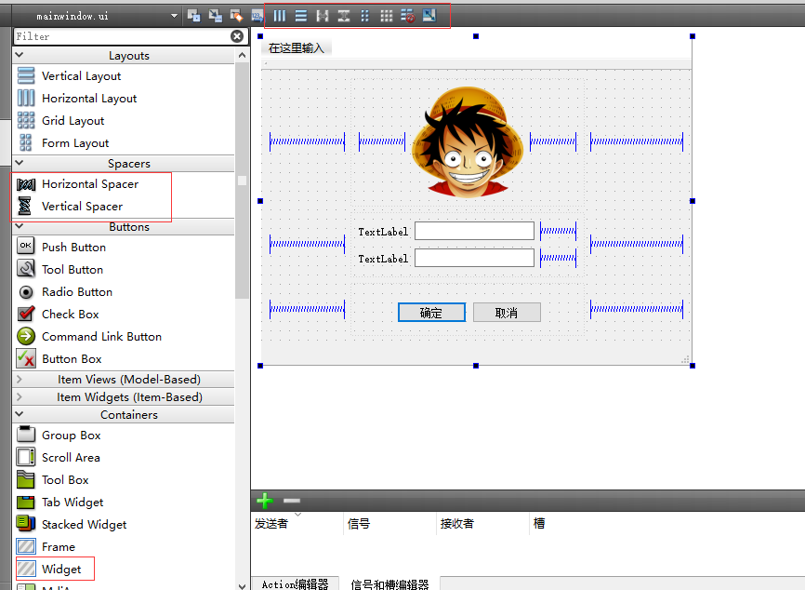Image resolution: width=805 pixels, height=590 pixels.
Task: Click the 确定 button on form
Action: point(431,313)
